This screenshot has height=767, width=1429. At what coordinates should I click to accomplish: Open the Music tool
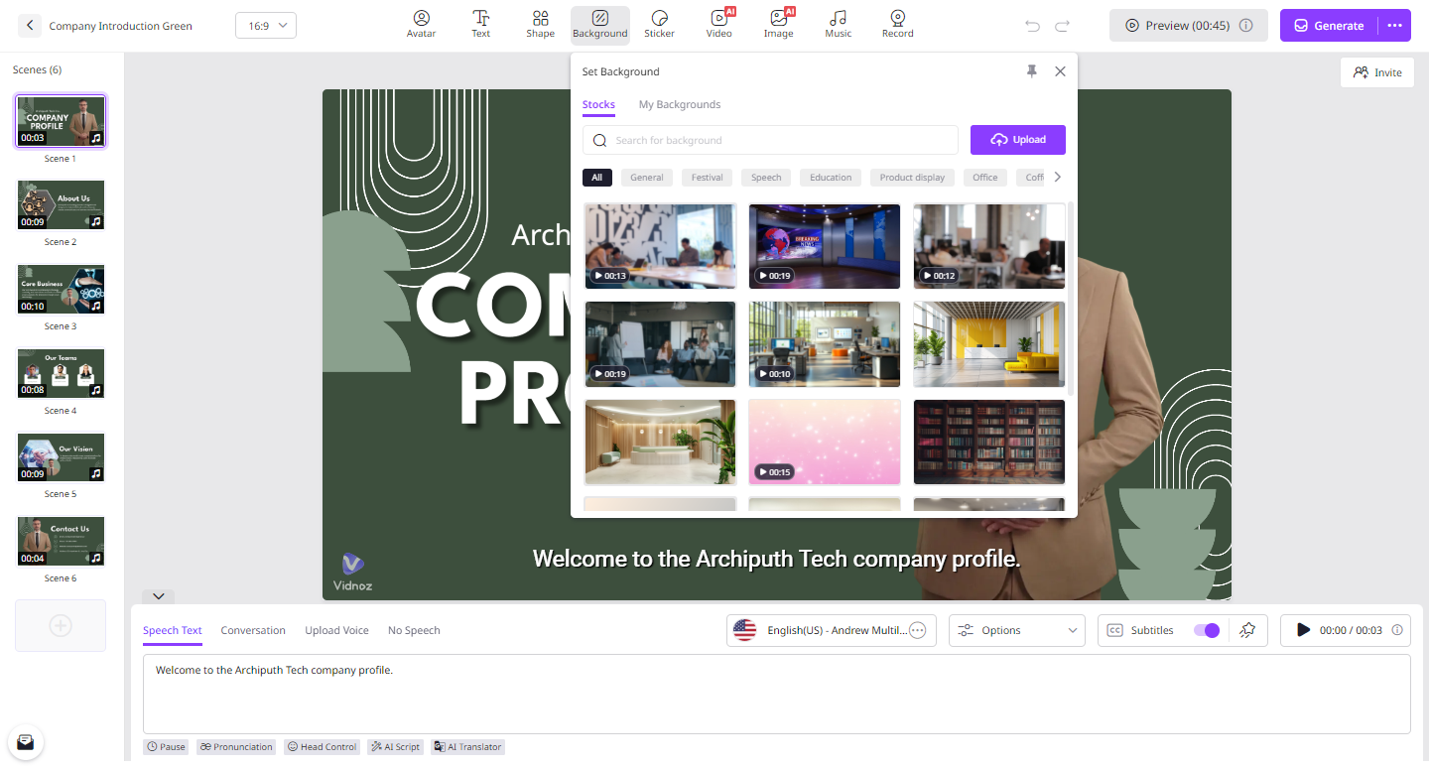pos(838,25)
